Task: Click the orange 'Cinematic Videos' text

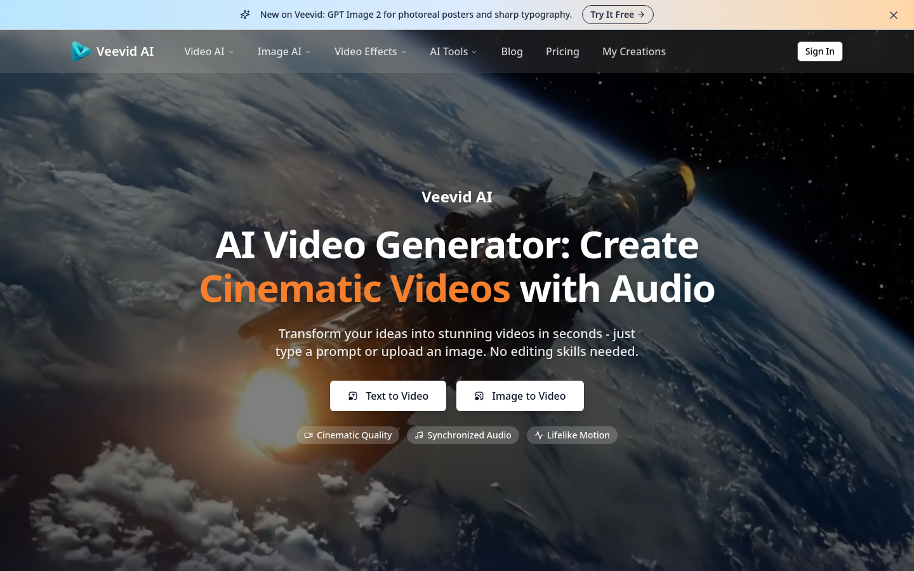Action: (x=355, y=289)
